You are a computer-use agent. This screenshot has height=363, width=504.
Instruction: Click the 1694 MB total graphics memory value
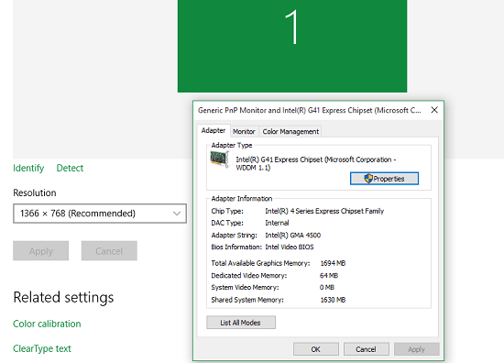[x=333, y=263]
